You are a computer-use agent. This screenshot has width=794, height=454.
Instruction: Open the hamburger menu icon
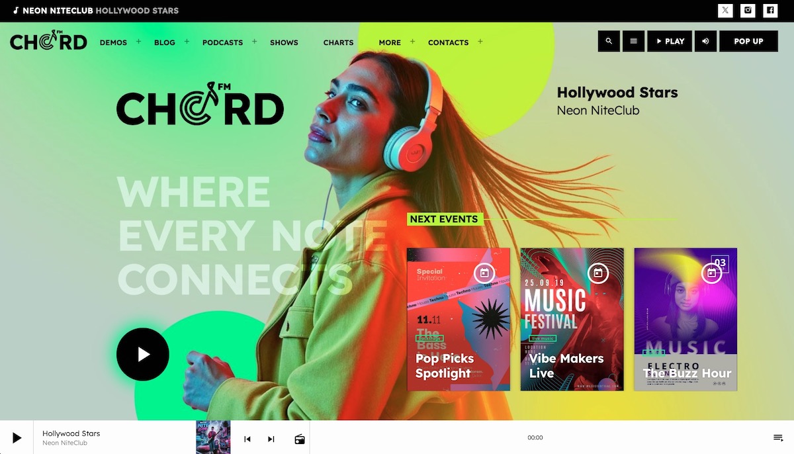(x=633, y=41)
